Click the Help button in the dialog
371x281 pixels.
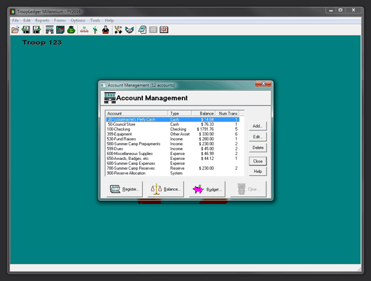[258, 171]
